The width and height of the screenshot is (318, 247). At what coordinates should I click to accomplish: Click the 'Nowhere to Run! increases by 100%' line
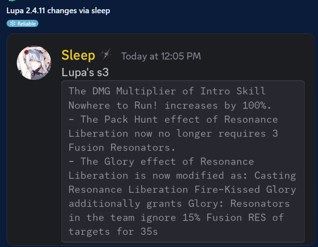pos(170,105)
